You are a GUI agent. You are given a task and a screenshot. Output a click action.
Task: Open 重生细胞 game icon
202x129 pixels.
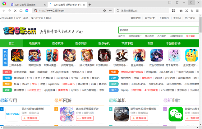[139, 55]
